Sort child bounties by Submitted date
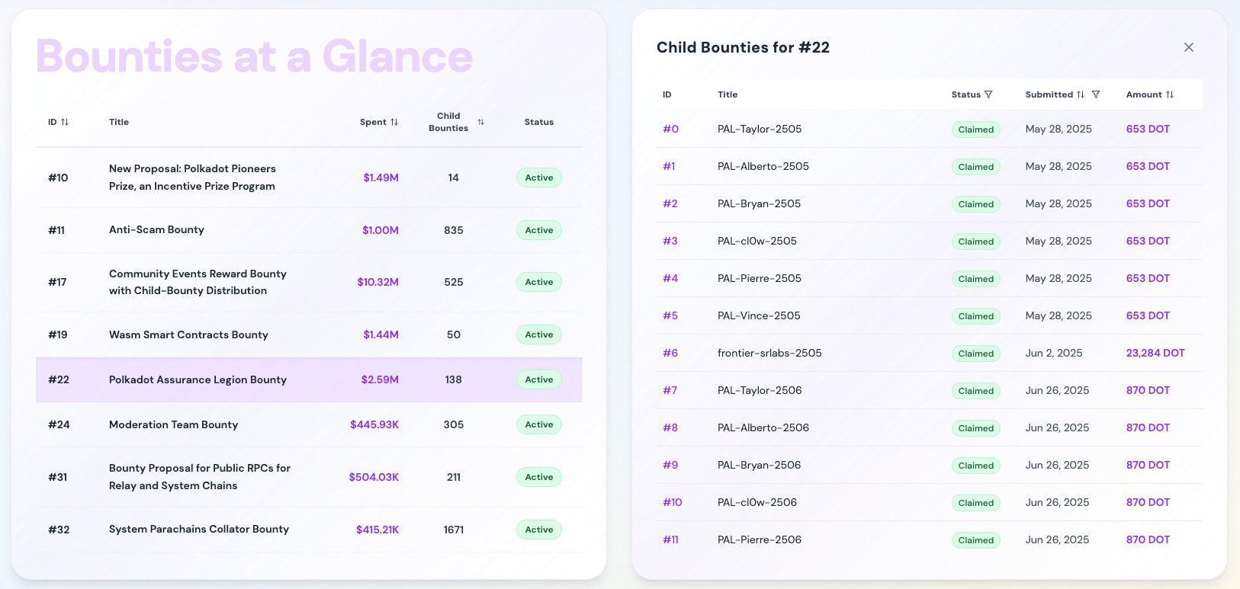This screenshot has width=1240, height=589. coord(1080,94)
